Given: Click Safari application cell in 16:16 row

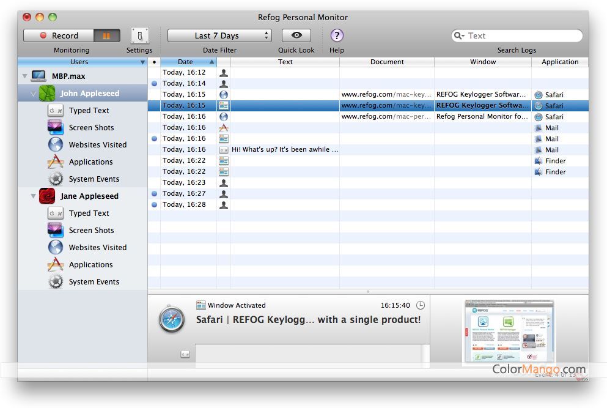Looking at the screenshot, I should click(x=560, y=117).
